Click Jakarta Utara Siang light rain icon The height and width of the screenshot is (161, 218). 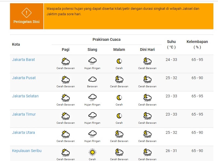[x=92, y=134]
